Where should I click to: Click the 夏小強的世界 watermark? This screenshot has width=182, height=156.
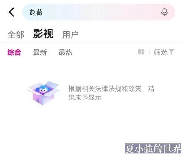(153, 148)
